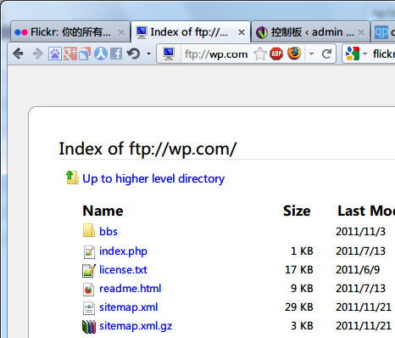Switch to the 控制板 admin tab
This screenshot has height=338, width=395.
(310, 32)
